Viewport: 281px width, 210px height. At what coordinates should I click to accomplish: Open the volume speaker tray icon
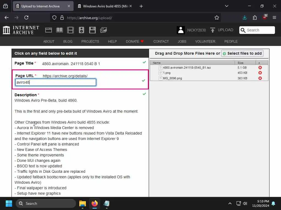pos(245,203)
